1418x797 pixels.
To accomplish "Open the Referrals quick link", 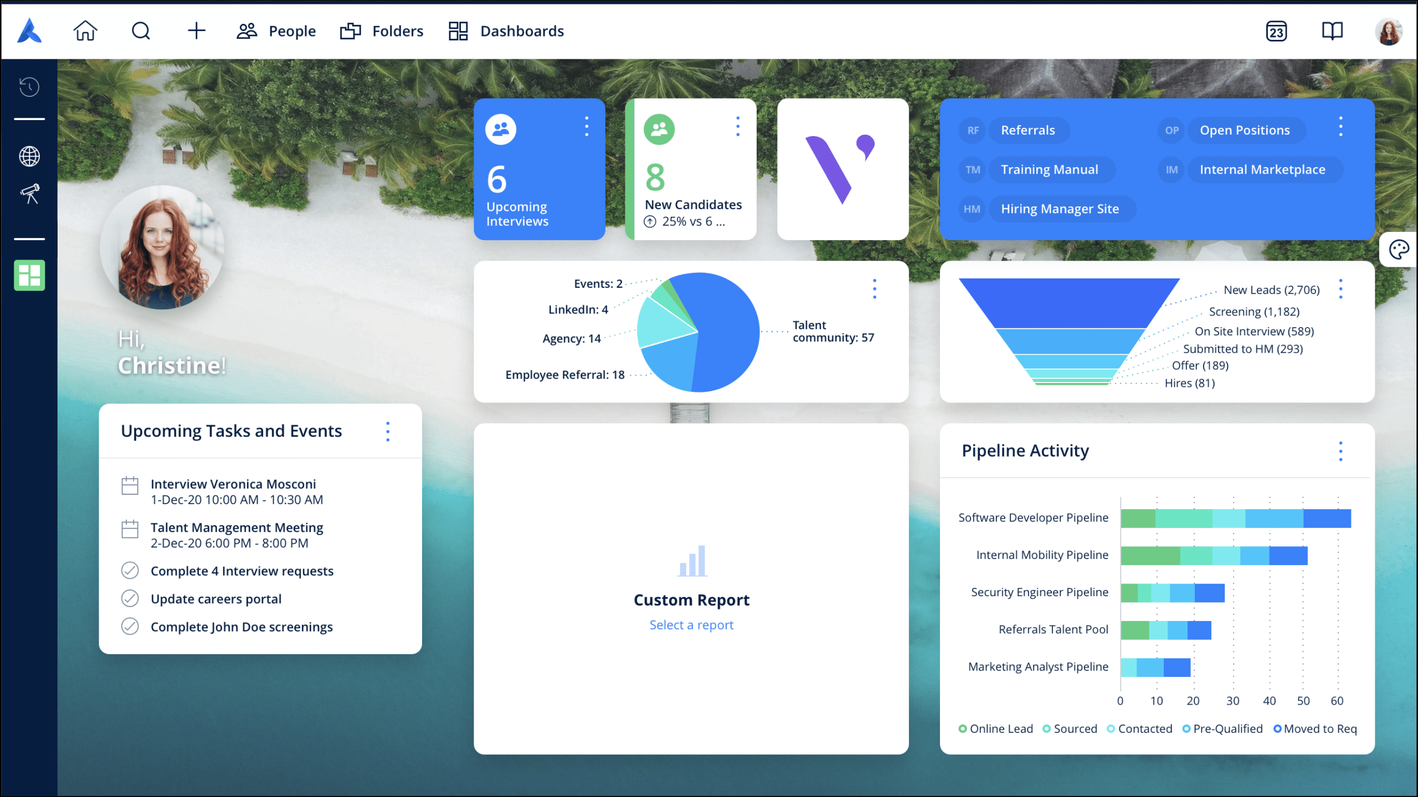I will [1028, 130].
